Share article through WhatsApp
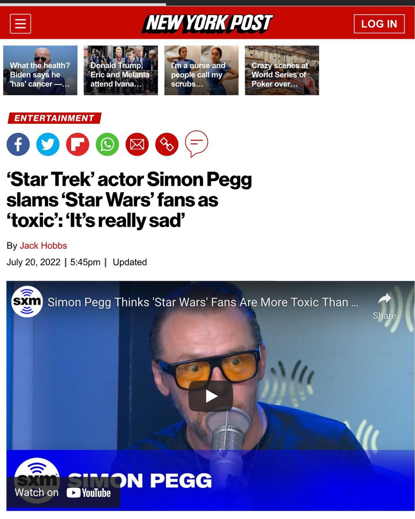Viewport: 415px width, 519px height. [x=107, y=145]
